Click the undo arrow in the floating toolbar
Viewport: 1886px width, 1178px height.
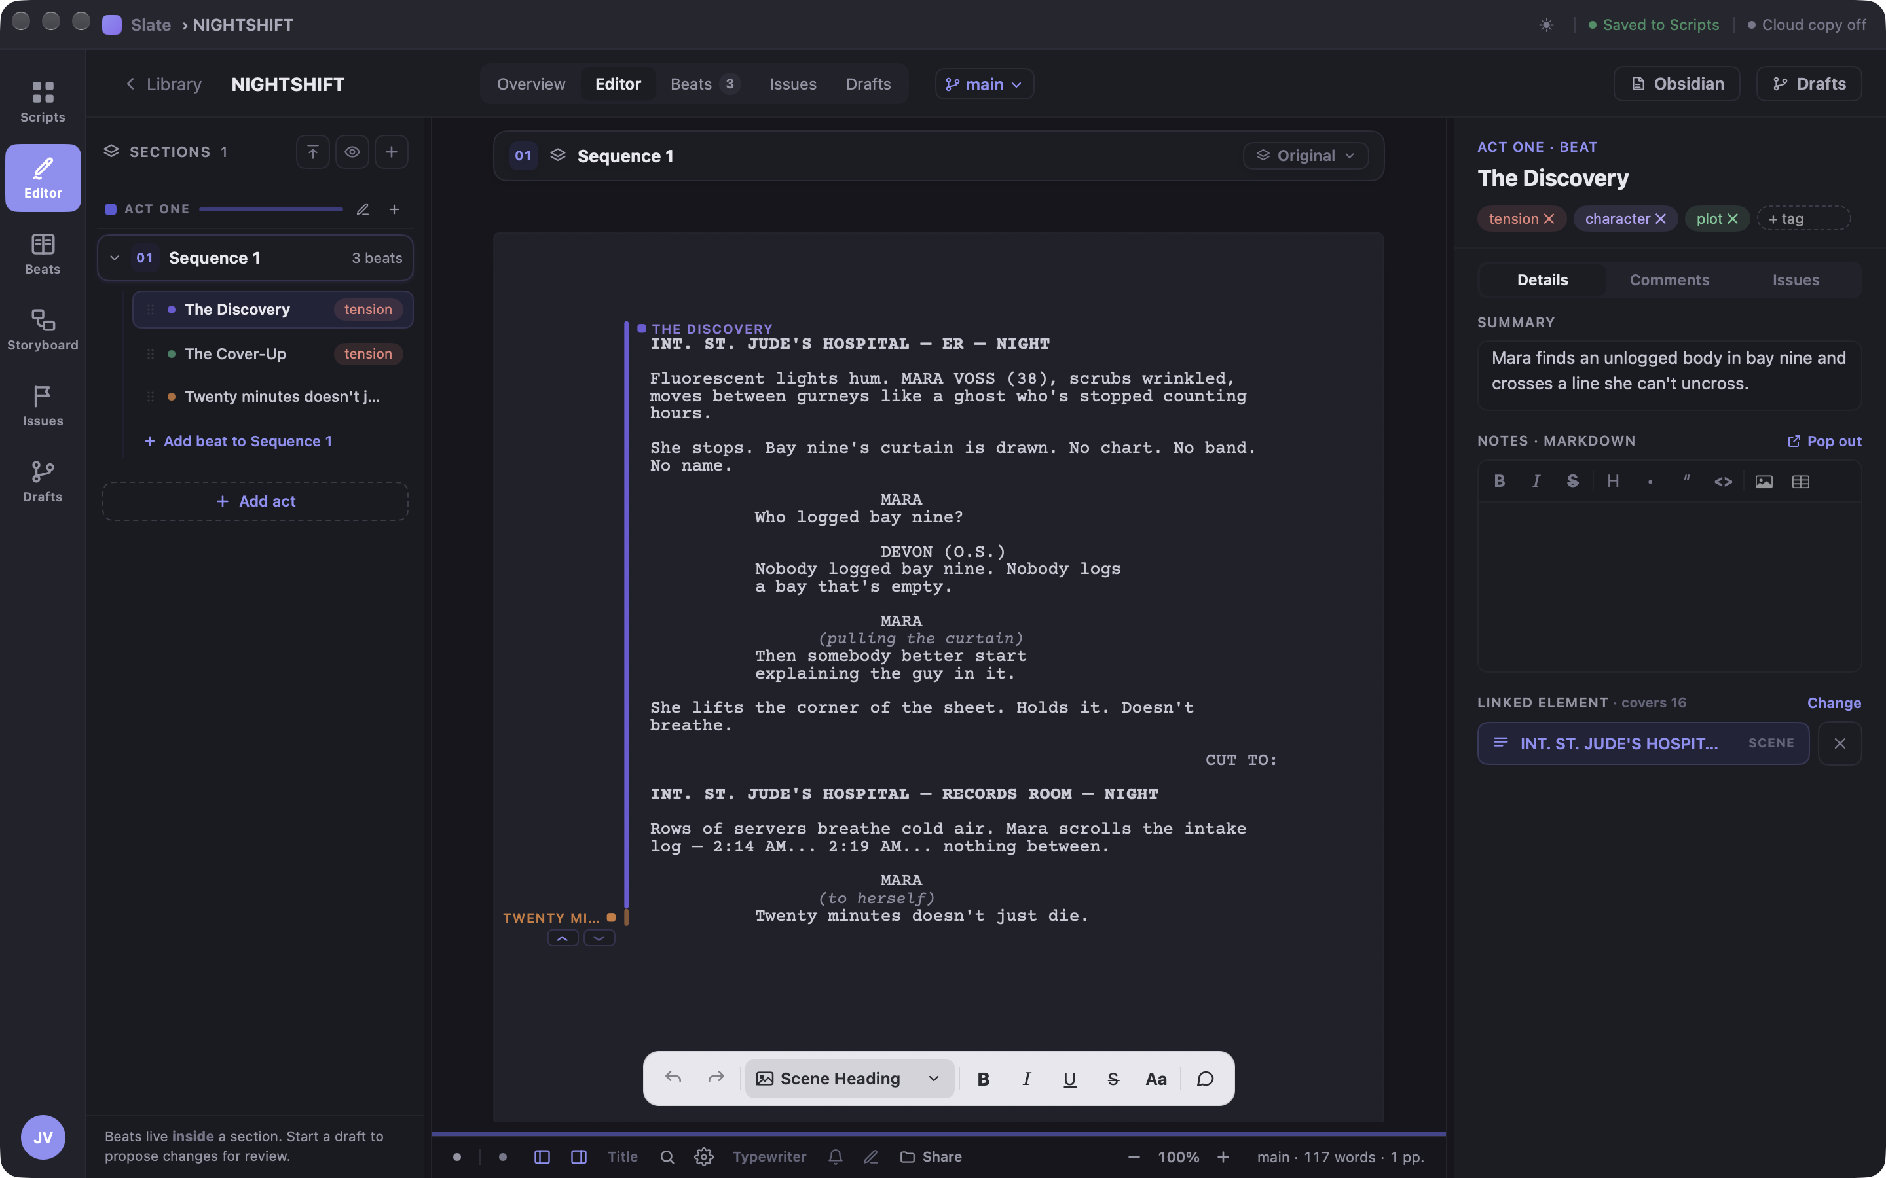[673, 1079]
